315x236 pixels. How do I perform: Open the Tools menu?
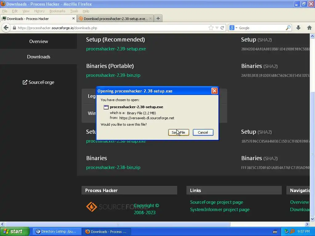click(x=74, y=11)
